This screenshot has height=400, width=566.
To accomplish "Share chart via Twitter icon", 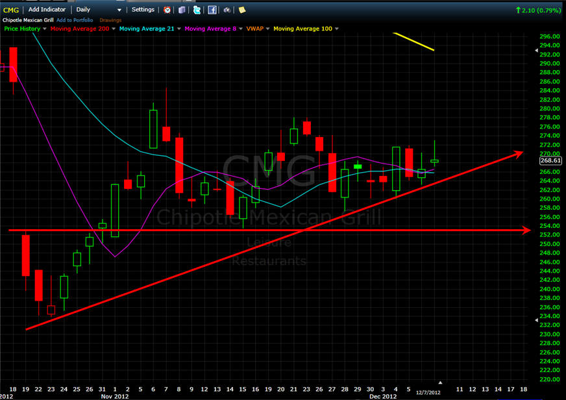I will click(x=196, y=10).
